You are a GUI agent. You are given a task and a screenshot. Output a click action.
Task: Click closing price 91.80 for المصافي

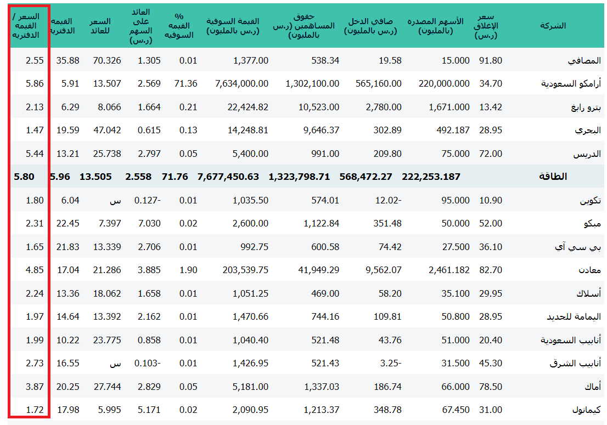coord(491,61)
